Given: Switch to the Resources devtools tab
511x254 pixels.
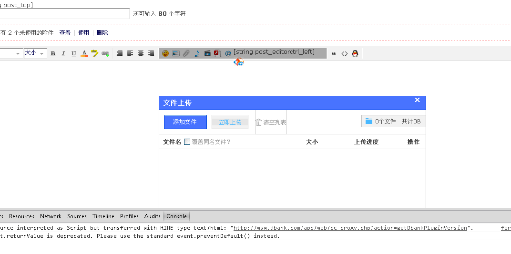Looking at the screenshot, I should click(21, 216).
